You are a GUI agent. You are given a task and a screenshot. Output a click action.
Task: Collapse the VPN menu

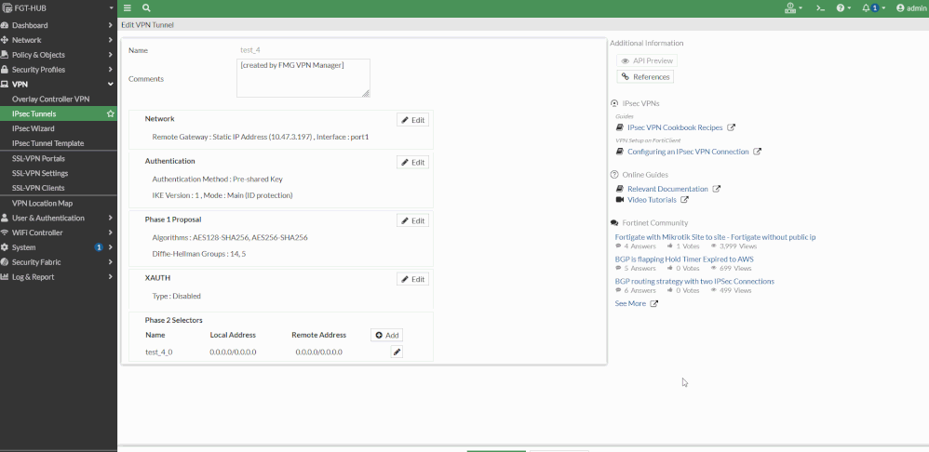[58, 85]
